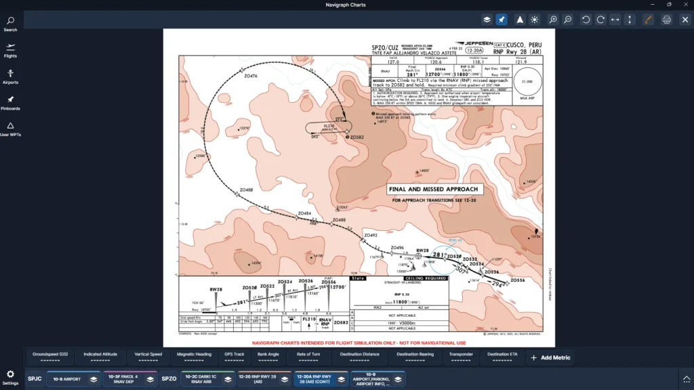The height and width of the screenshot is (390, 694).
Task: Select the SPZO airport label
Action: (169, 379)
